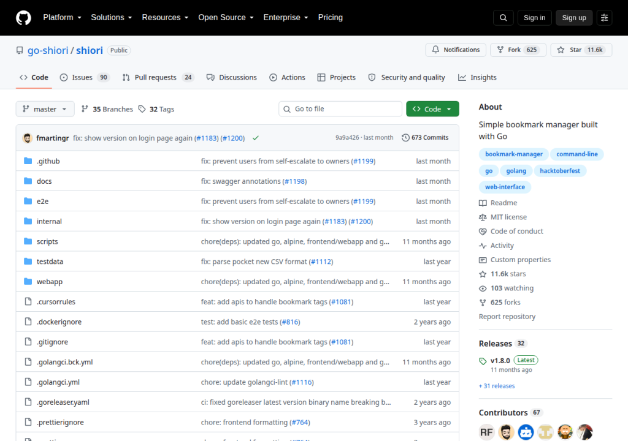Screen dimensions: 628x441
Task: Click the tag icon beside 32 Tags
Action: click(x=142, y=109)
